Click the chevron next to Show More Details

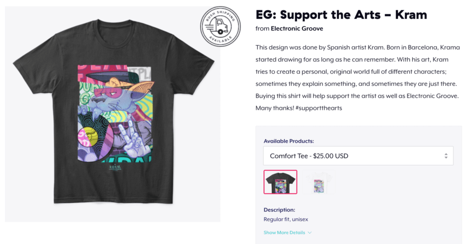(310, 233)
